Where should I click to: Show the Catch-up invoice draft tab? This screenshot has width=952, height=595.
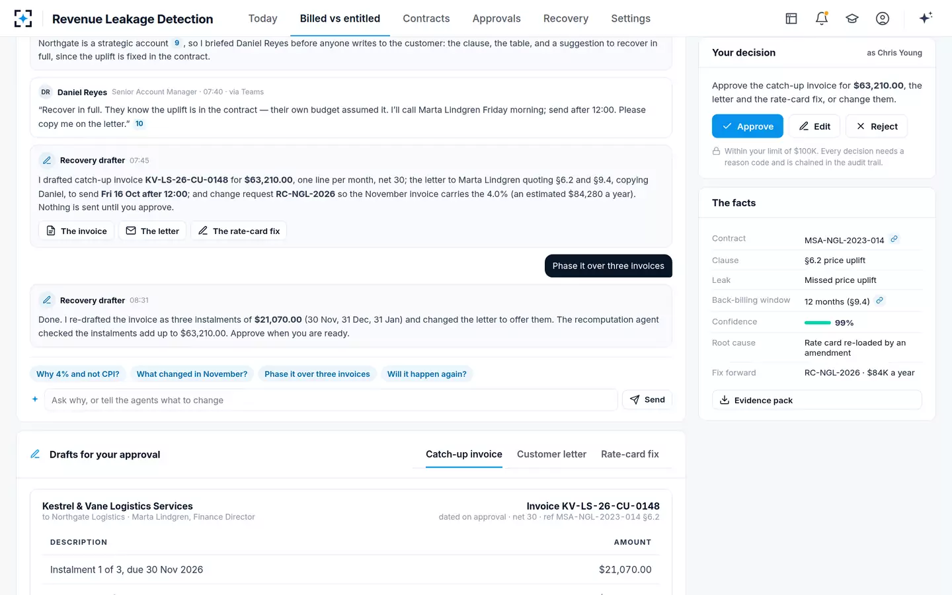(x=464, y=454)
